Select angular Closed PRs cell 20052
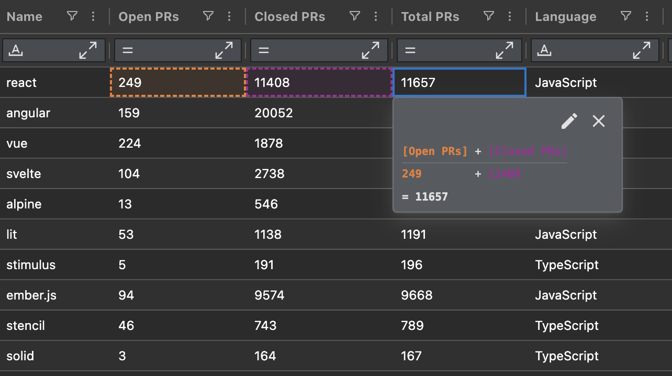Viewport: 672px width, 376px height. 319,113
